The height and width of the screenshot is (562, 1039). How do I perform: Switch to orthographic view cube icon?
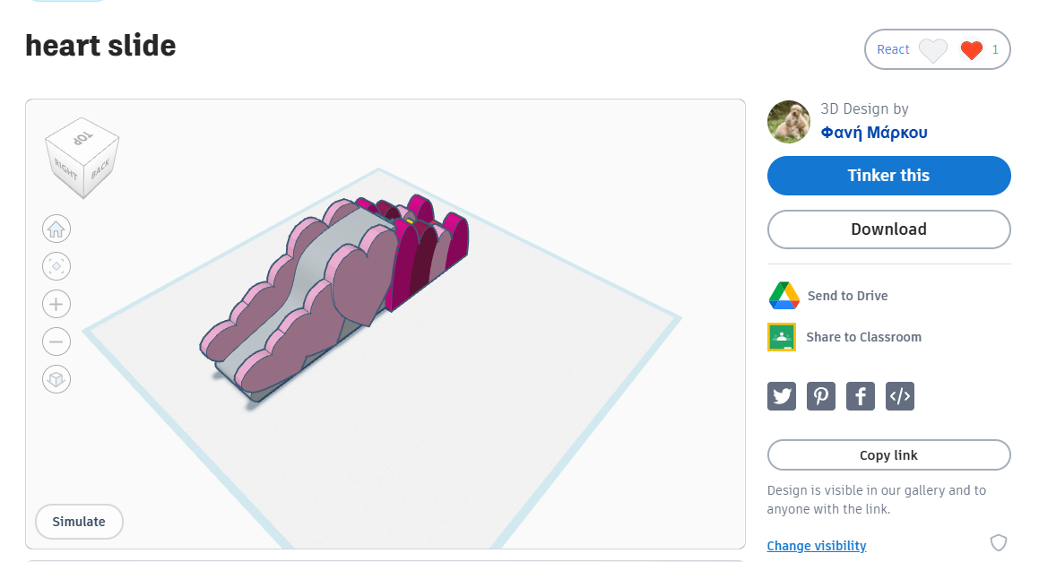pos(56,379)
